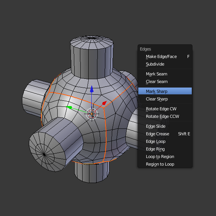This screenshot has width=216, height=216.
Task: Choose Subdivide from Edges menu
Action: click(165, 64)
